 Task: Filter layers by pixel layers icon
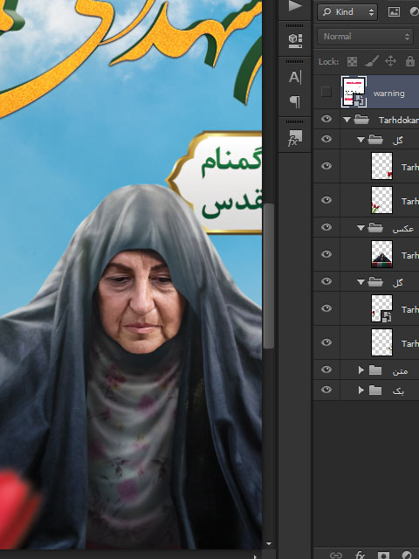[x=394, y=11]
